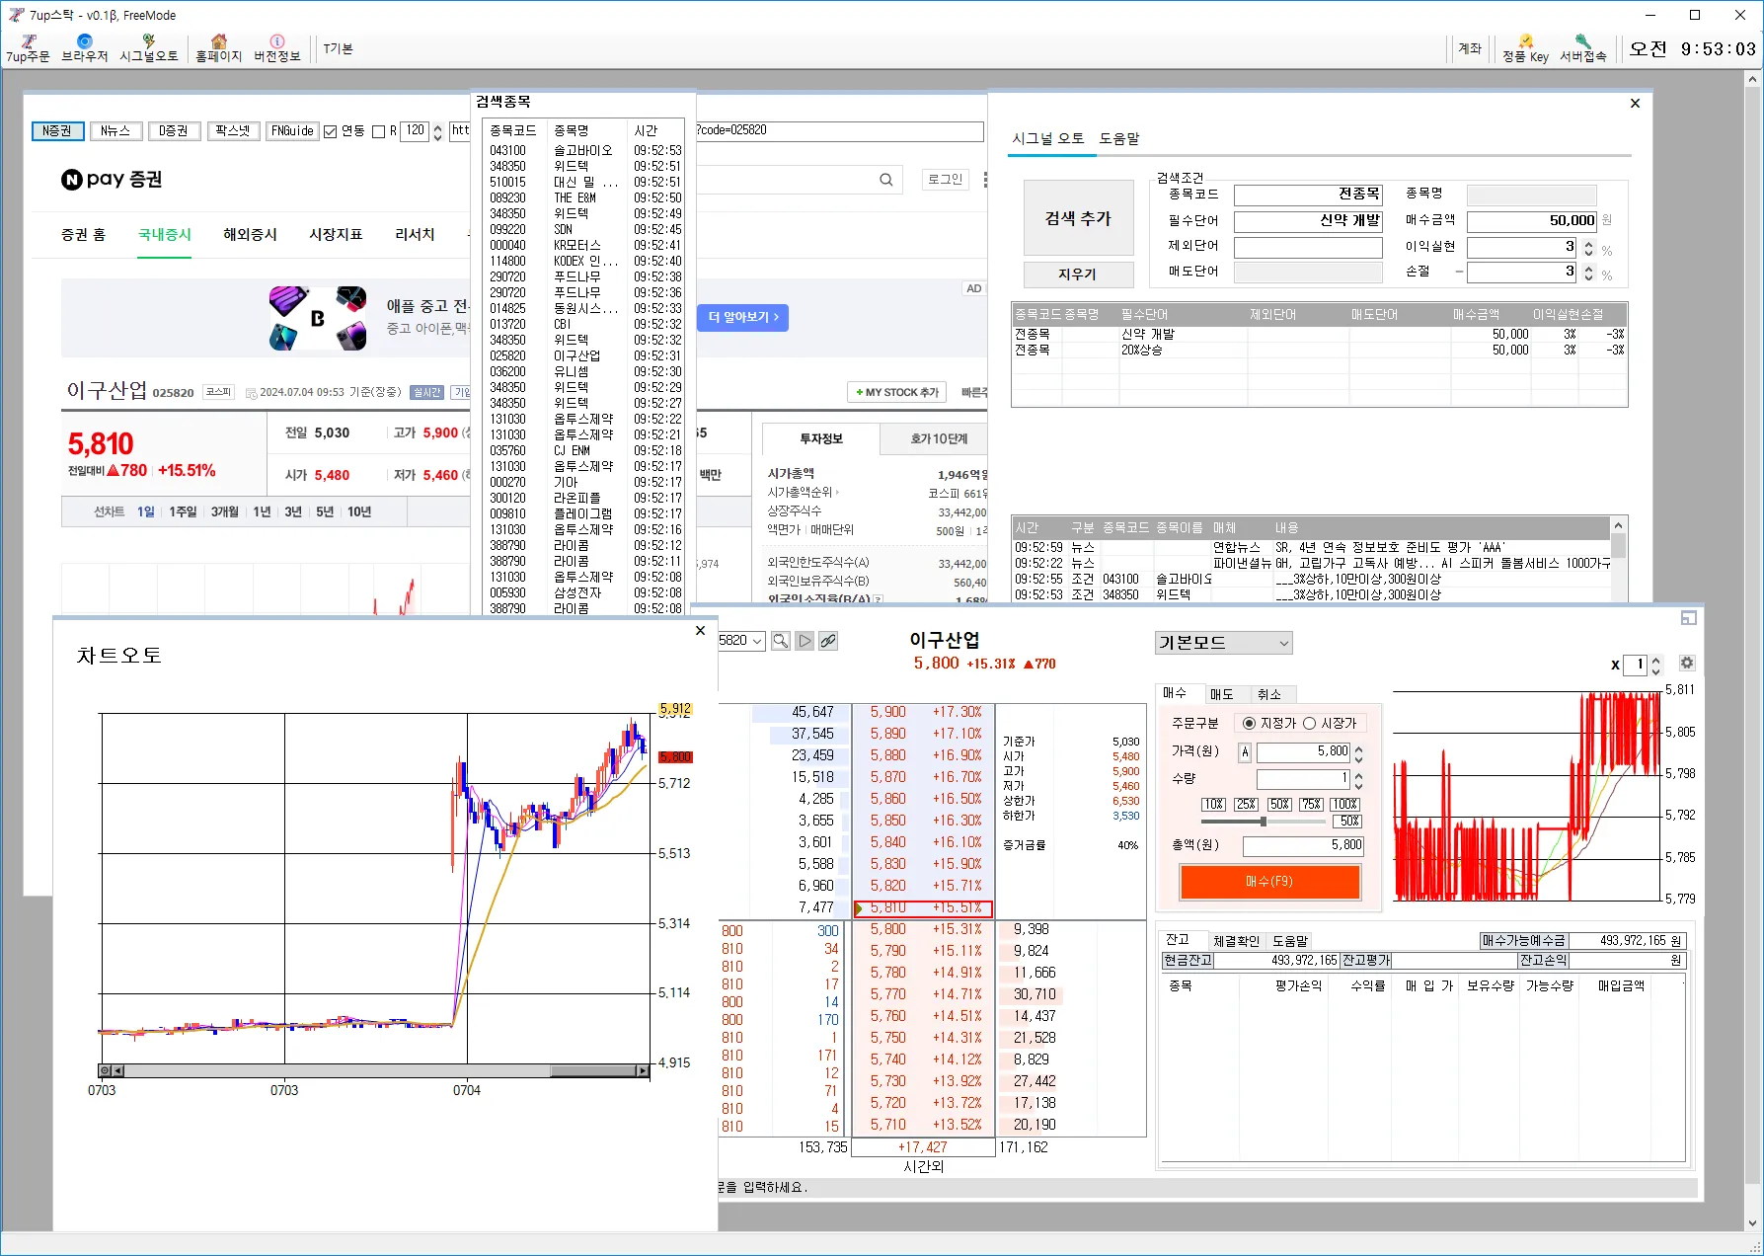This screenshot has width=1764, height=1256.
Task: Increase the x multiplier stepper
Action: tap(1656, 660)
